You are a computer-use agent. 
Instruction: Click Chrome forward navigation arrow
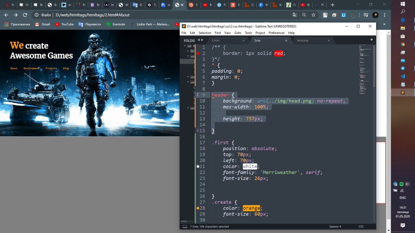point(16,15)
